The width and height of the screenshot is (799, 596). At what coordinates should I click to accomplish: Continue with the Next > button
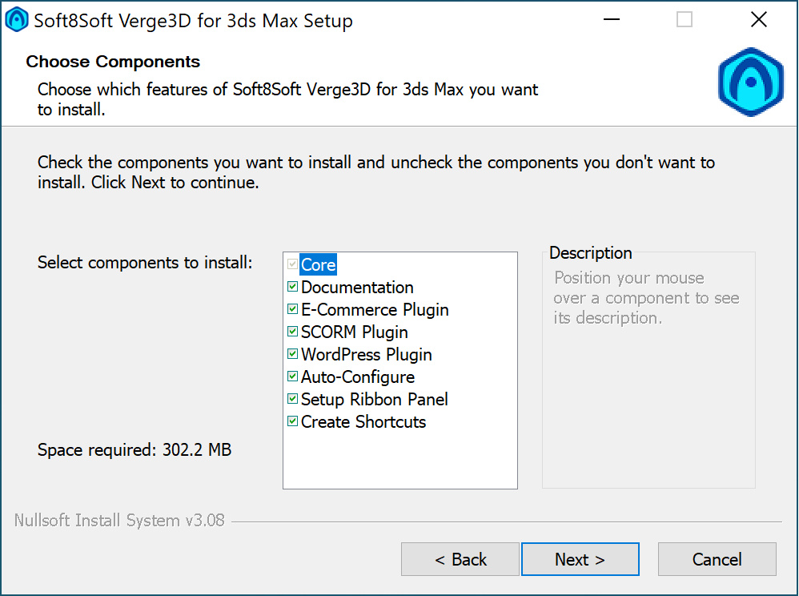[580, 559]
